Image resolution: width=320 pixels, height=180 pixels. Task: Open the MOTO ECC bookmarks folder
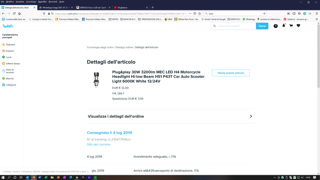pyautogui.click(x=234, y=19)
